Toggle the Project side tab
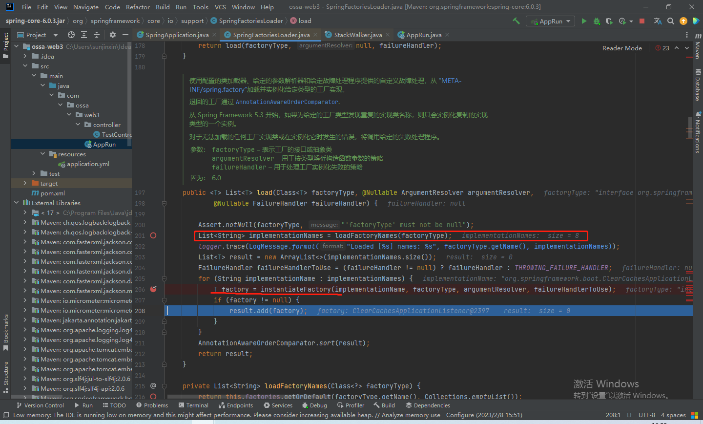The width and height of the screenshot is (703, 424). [5, 45]
